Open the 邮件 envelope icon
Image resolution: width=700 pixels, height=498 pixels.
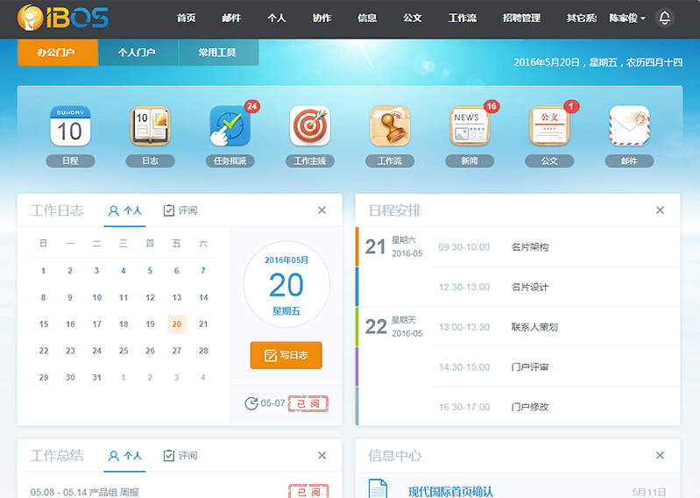click(629, 126)
